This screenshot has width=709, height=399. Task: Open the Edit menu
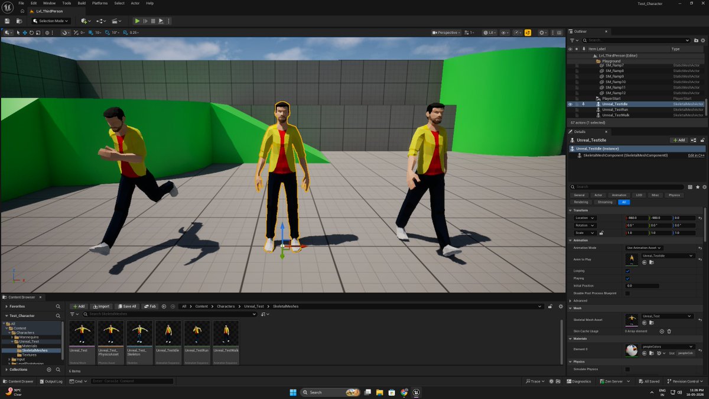(34, 3)
